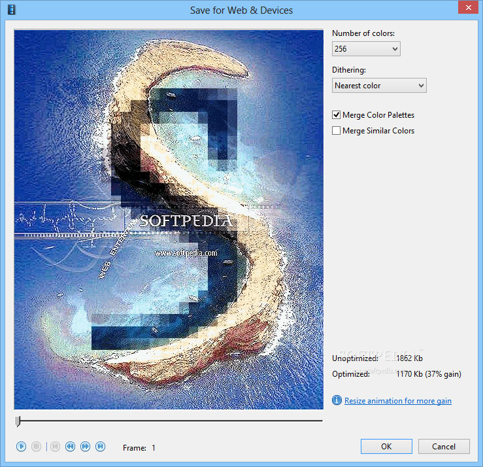The width and height of the screenshot is (483, 467).
Task: Enable Merge Similar Colors checkbox
Action: 337,131
